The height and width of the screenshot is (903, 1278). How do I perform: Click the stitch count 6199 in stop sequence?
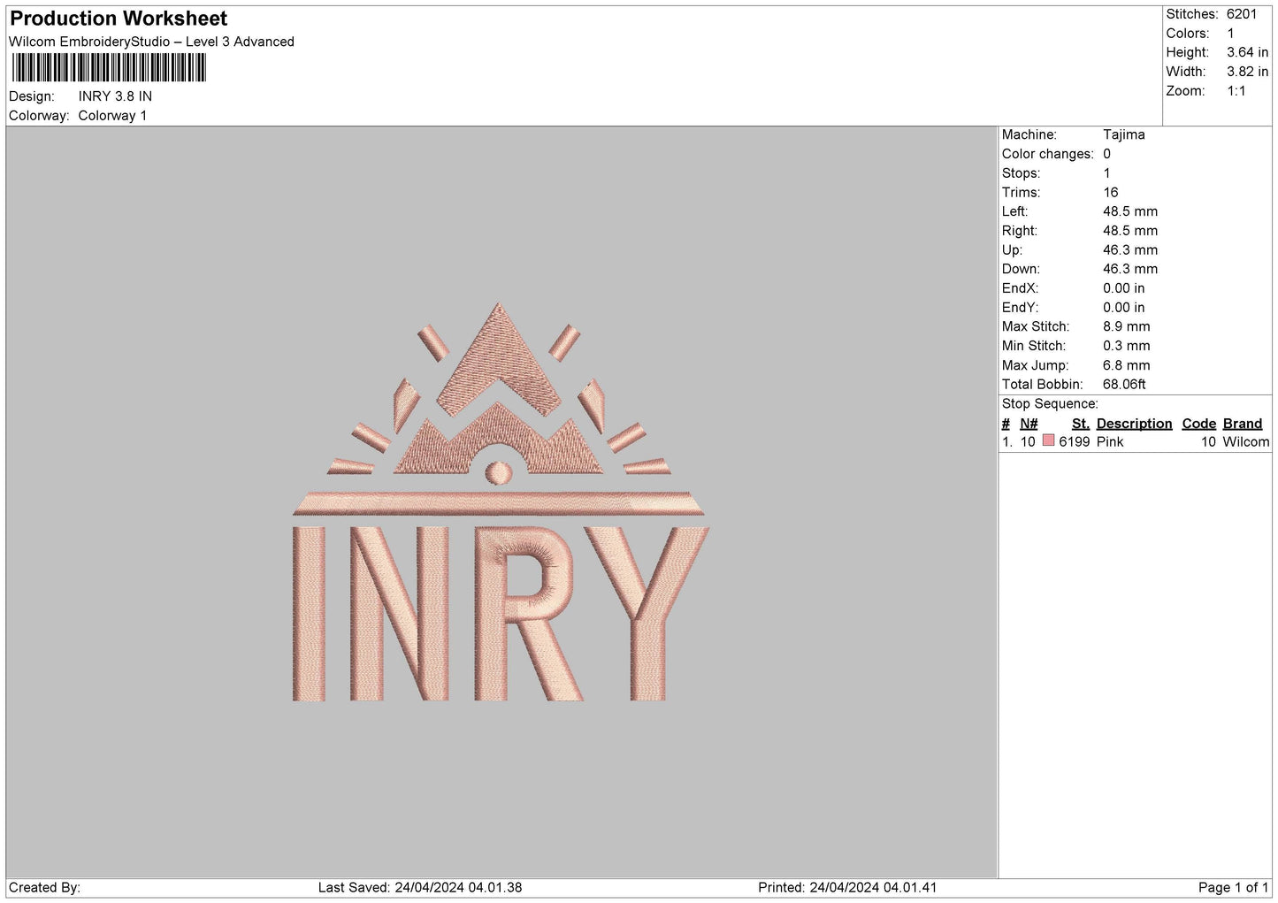pos(1074,441)
